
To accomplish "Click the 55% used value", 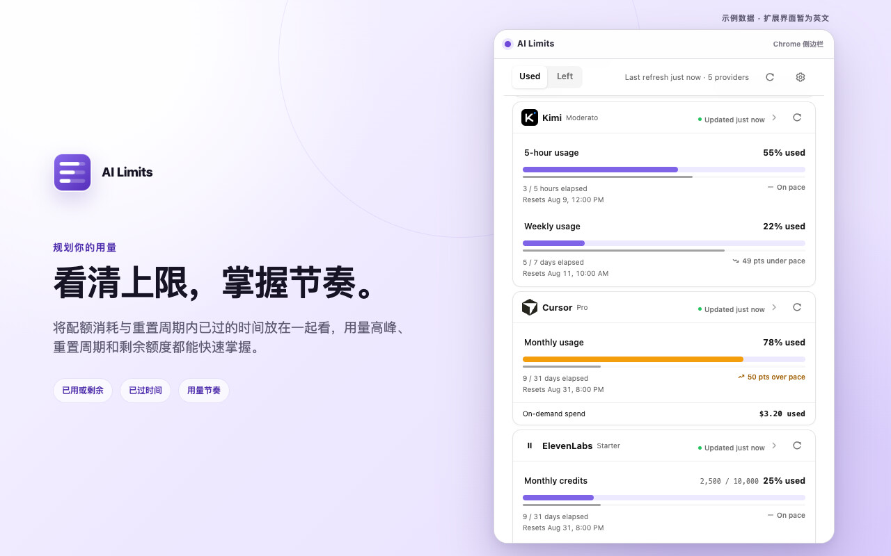I will click(784, 153).
